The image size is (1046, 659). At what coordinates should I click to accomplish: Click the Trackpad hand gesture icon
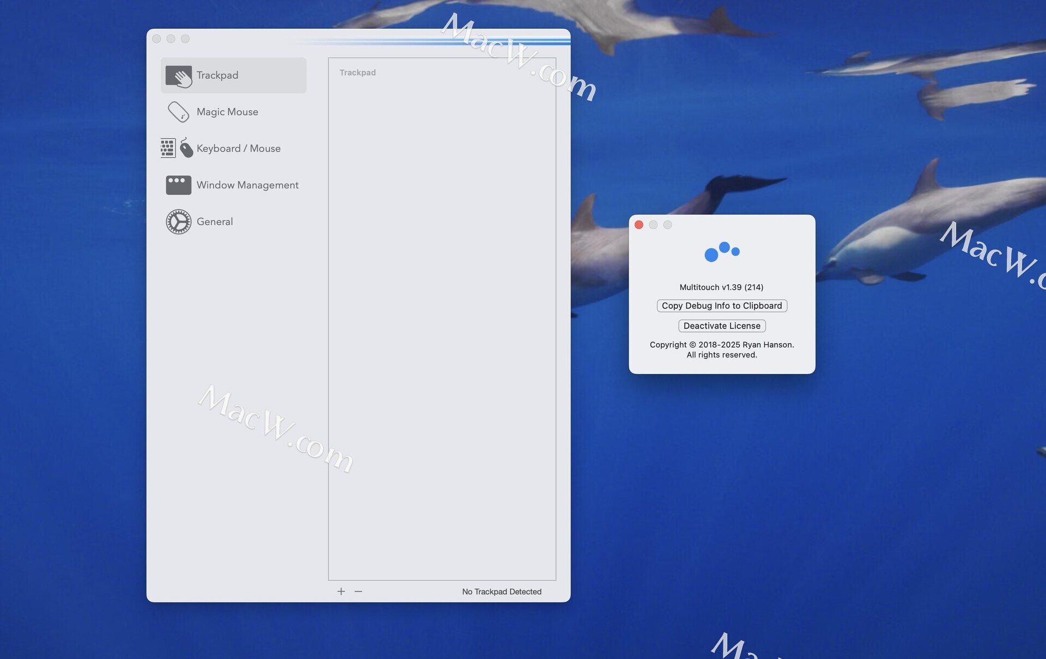179,76
